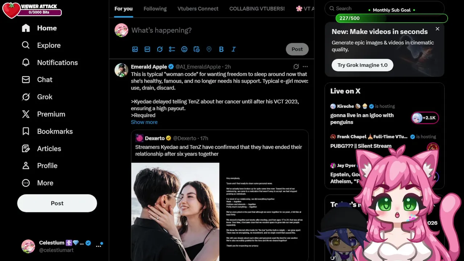464x261 pixels.
Task: Open Kirsche's live igloo stream
Action: point(362,119)
